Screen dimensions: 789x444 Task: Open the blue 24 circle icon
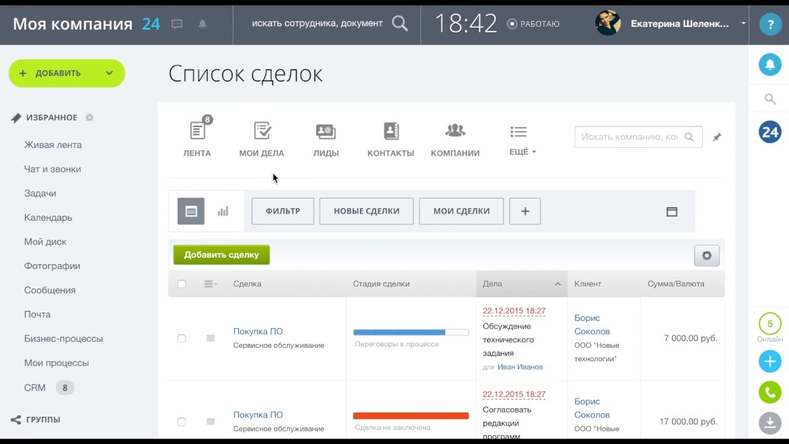coord(770,132)
